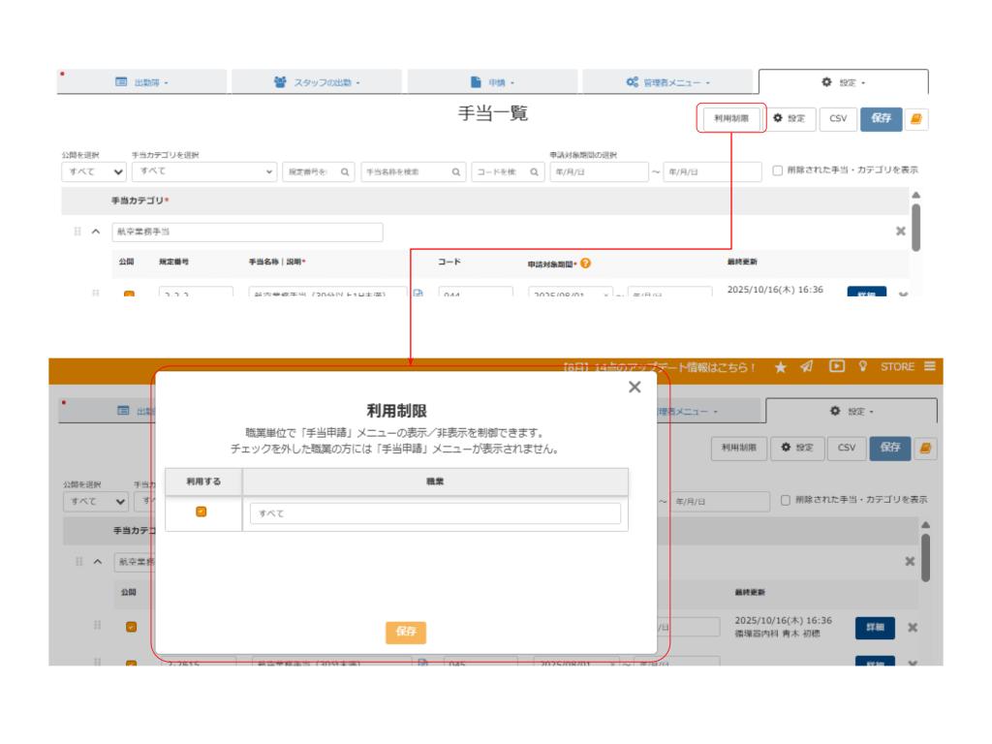Click the 職業 すべて field in the dialog
This screenshot has width=992, height=744.
click(435, 513)
